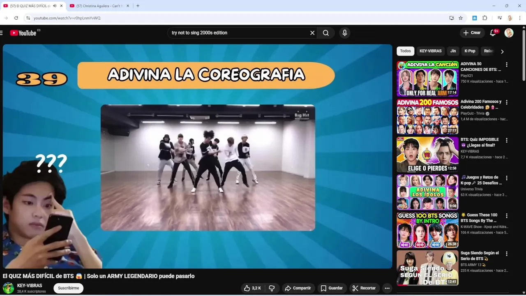Image resolution: width=526 pixels, height=296 pixels.
Task: Open Chrome profile avatar
Action: tap(510, 18)
